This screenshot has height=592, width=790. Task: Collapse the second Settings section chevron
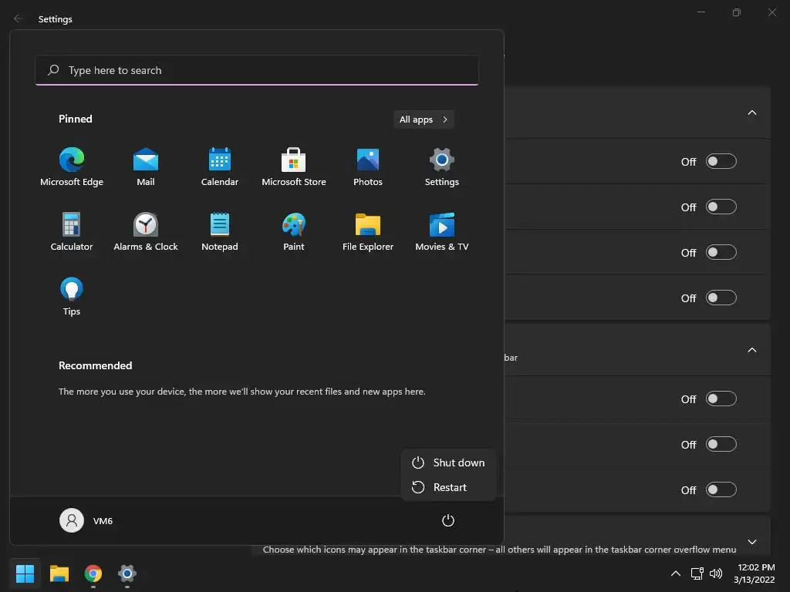751,350
